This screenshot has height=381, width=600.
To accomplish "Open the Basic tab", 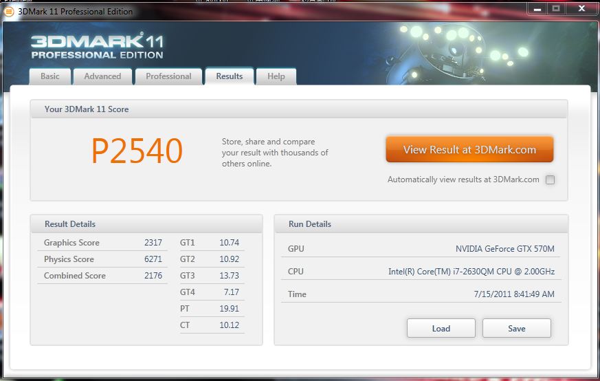I will [x=50, y=76].
